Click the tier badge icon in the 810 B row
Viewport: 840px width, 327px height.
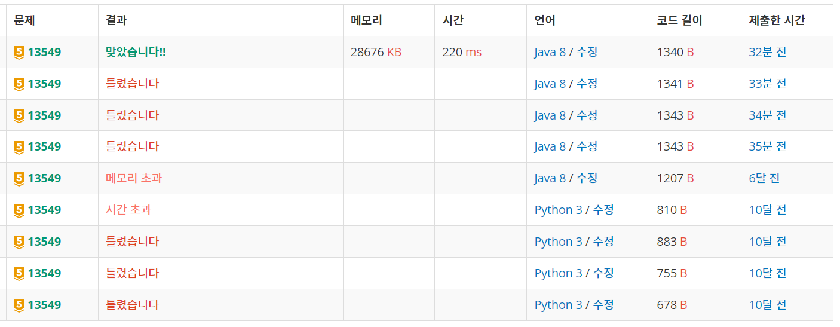click(19, 210)
